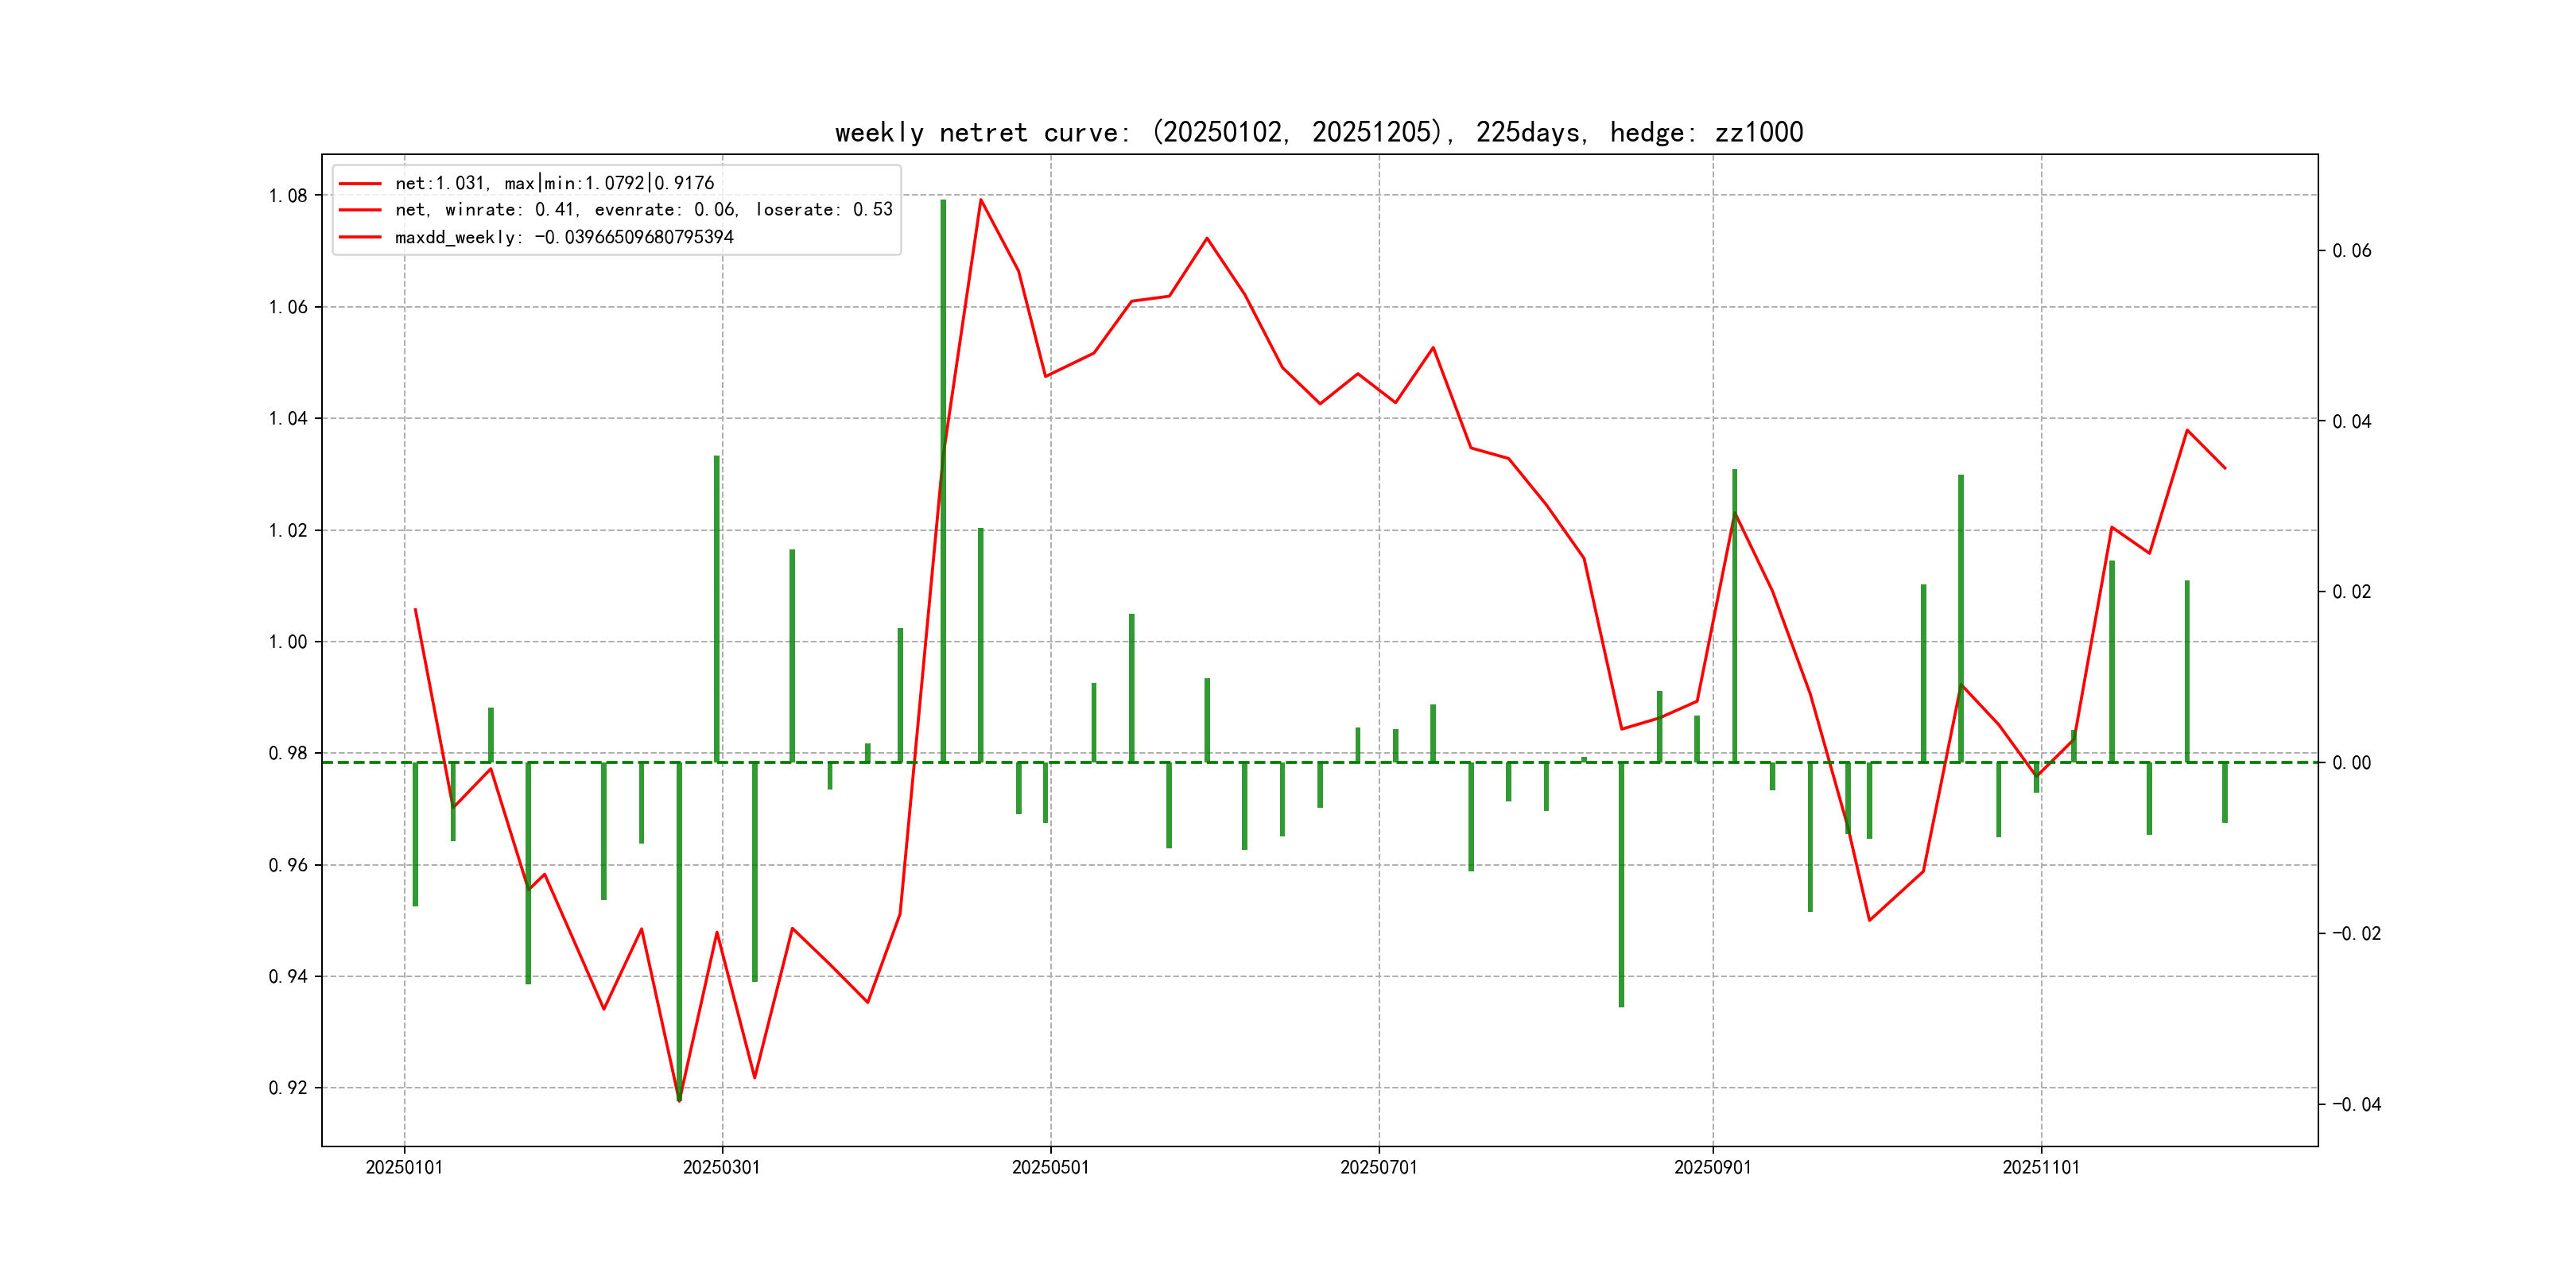
Task: Click the 0.92 left axis tick label
Action: click(288, 1088)
